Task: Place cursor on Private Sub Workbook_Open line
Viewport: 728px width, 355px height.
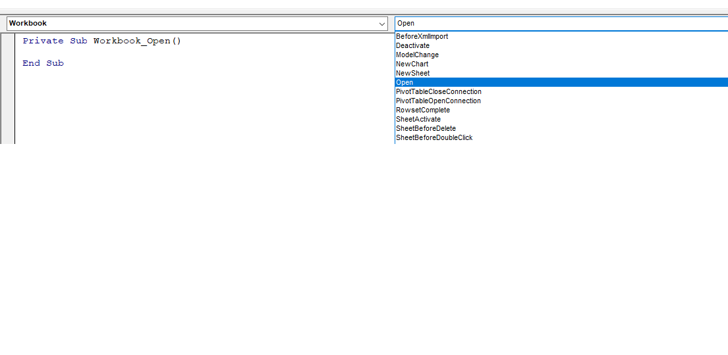Action: point(101,41)
